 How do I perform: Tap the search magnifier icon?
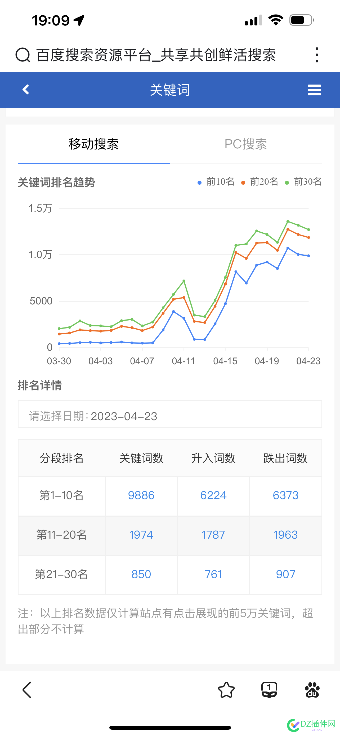point(23,55)
